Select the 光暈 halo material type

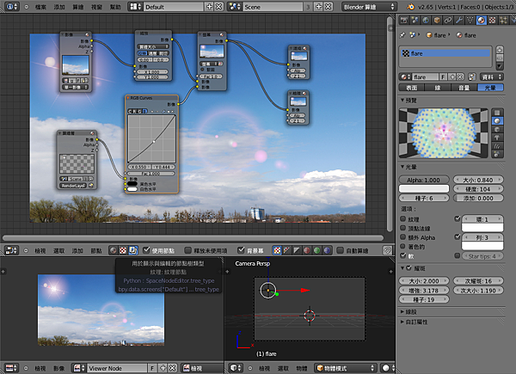click(490, 88)
